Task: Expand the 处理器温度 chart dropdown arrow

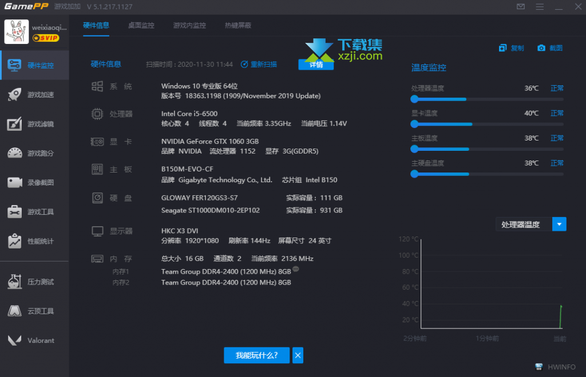Action: pos(559,224)
